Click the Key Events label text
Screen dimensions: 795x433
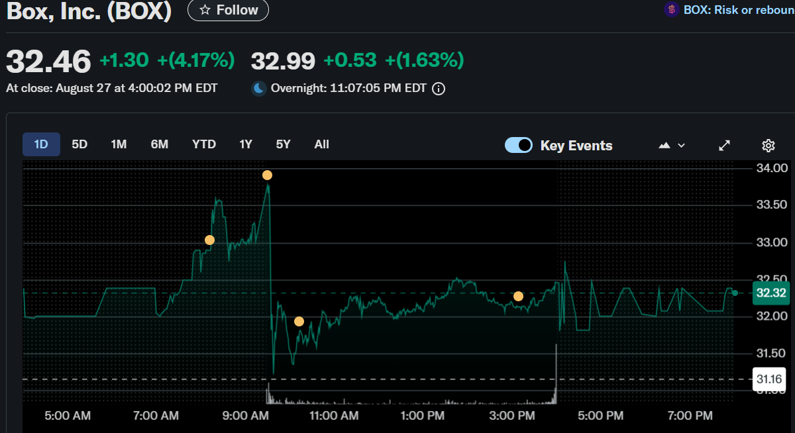click(576, 146)
